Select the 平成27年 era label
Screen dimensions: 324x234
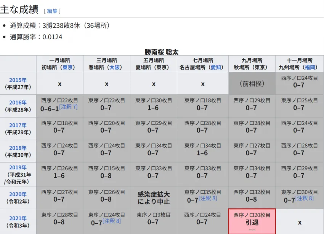click(18, 87)
